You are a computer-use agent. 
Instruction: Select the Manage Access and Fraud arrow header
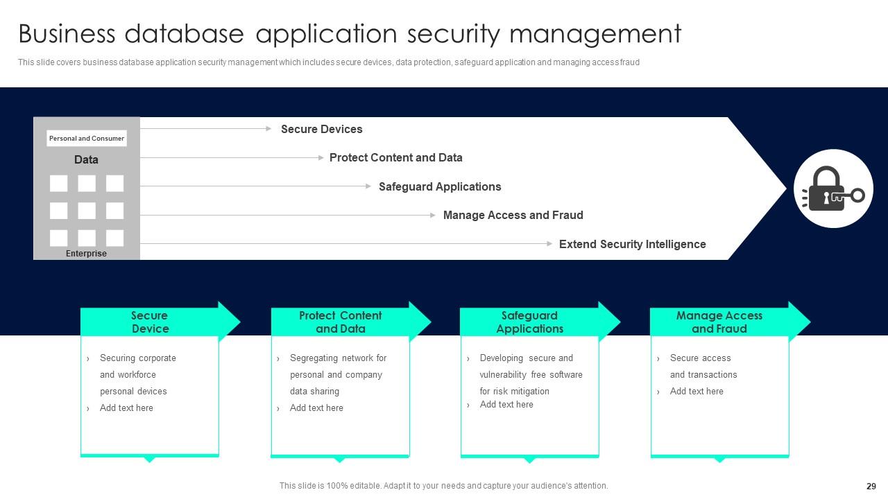pos(720,322)
